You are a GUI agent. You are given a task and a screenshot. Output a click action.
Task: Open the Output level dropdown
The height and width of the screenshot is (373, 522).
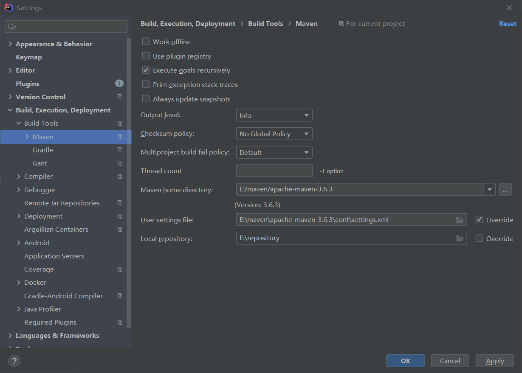click(x=274, y=115)
